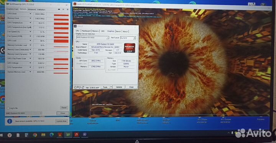Switch to the SPD tab in CPU-Z

[x=103, y=31]
